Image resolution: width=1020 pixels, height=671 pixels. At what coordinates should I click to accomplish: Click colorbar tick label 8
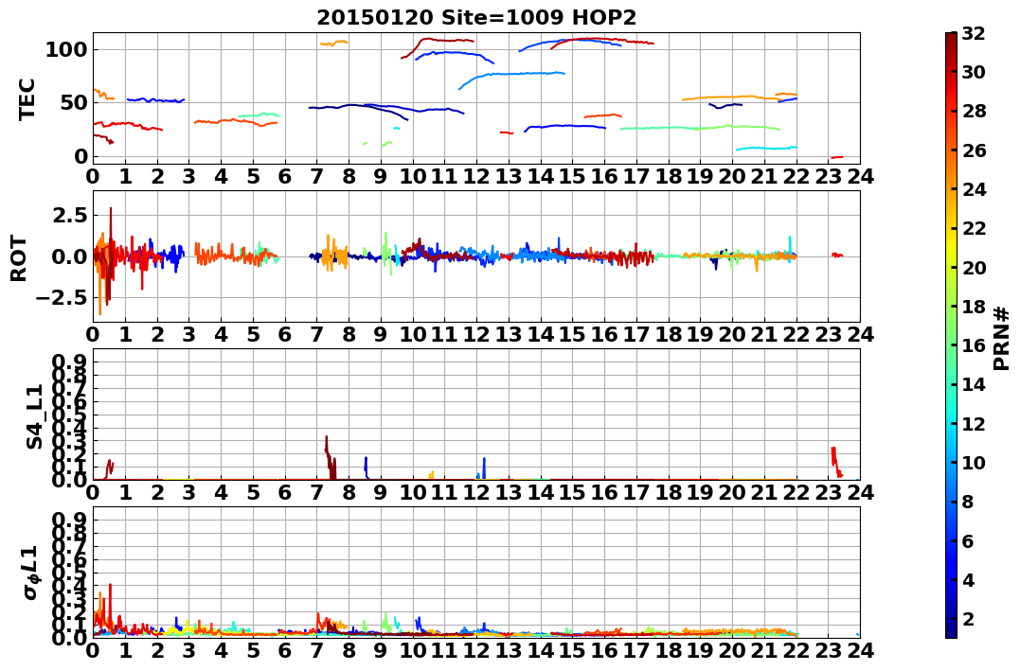point(968,502)
